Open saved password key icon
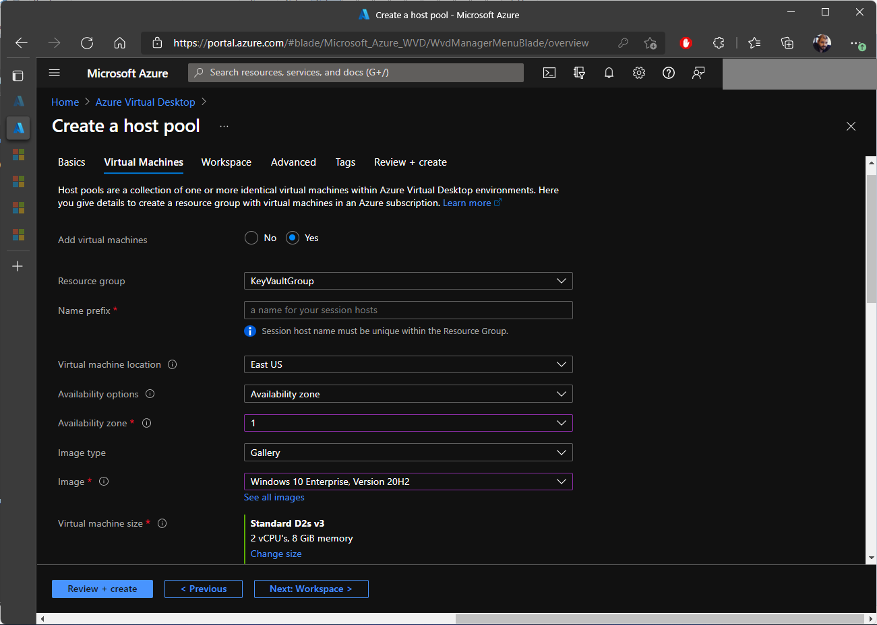The height and width of the screenshot is (625, 877). [x=623, y=43]
